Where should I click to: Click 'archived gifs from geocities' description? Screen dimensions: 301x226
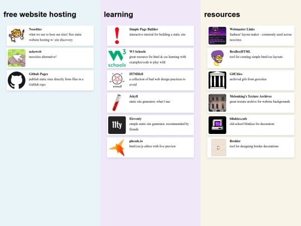248,79
